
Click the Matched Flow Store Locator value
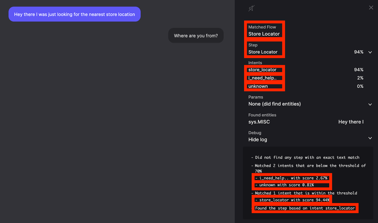click(x=264, y=34)
